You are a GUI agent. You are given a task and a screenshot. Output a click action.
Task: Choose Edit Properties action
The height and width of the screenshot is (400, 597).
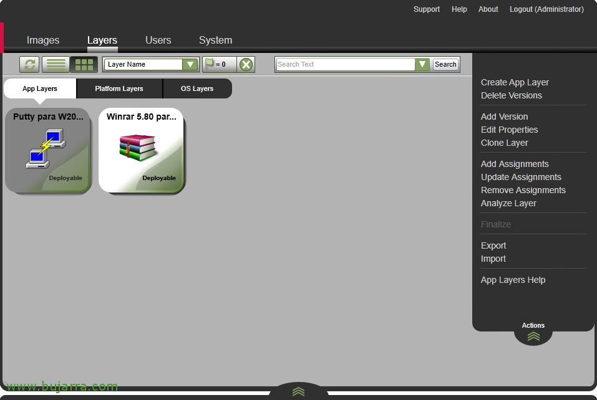point(510,130)
